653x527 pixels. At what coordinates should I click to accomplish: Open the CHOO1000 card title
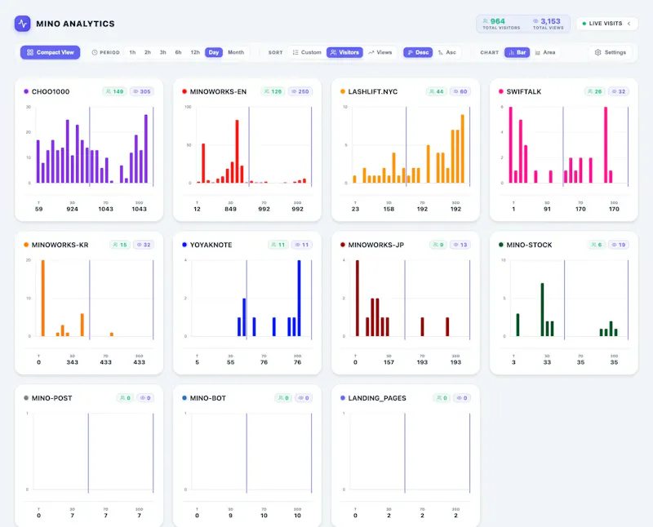click(x=51, y=91)
